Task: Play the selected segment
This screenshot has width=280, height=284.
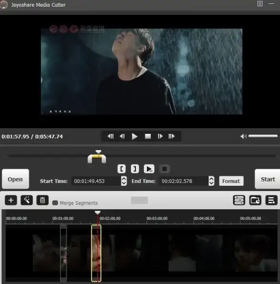Action: coord(149,169)
